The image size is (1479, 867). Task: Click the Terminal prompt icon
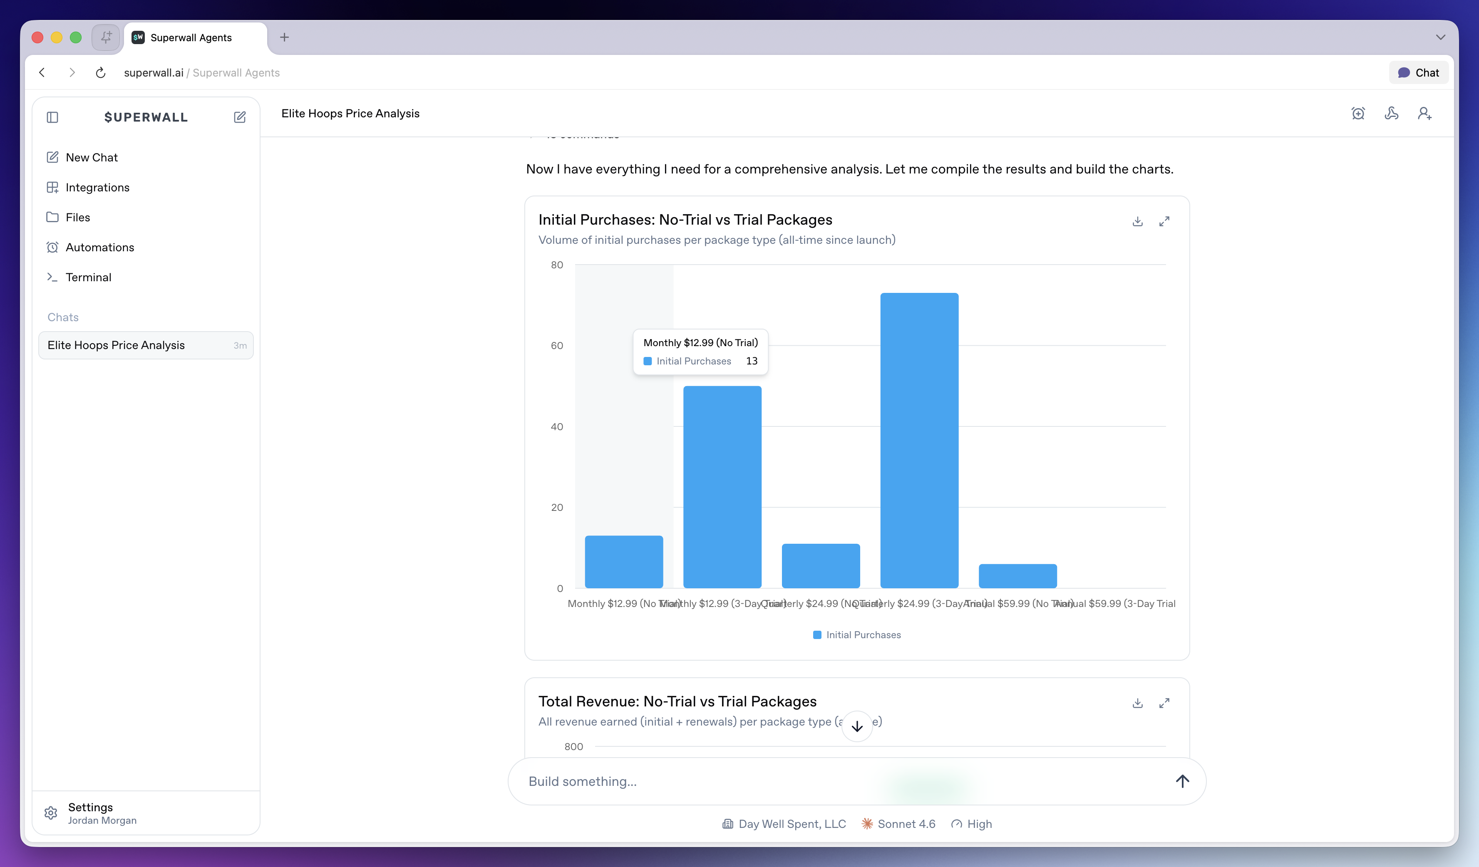tap(52, 277)
